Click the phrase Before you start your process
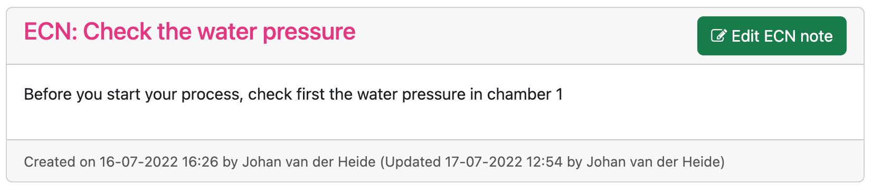The width and height of the screenshot is (872, 193). 133,95
